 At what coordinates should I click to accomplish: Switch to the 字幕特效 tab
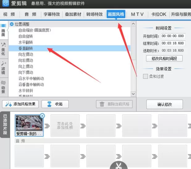click(52, 15)
